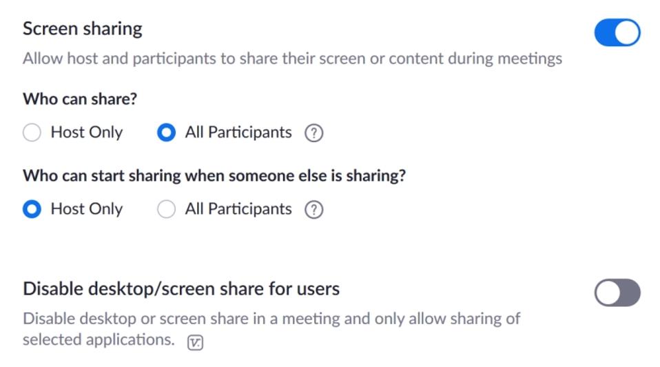This screenshot has height=367, width=660.
Task: Click the small icon after 'selected applications.'
Action: [196, 342]
